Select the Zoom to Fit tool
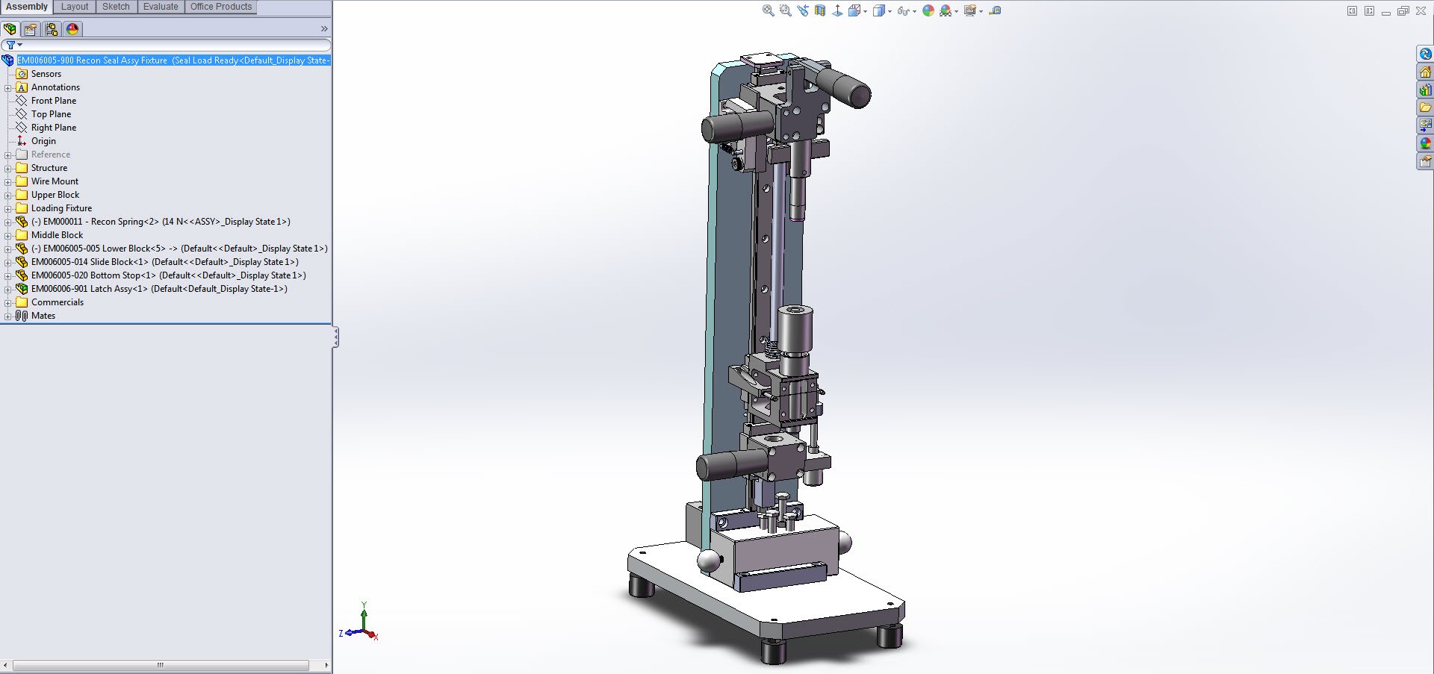Image resolution: width=1434 pixels, height=674 pixels. pyautogui.click(x=767, y=10)
